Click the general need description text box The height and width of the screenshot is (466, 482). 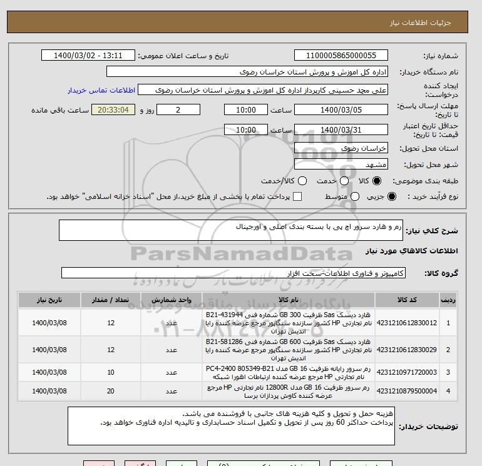tap(231, 230)
